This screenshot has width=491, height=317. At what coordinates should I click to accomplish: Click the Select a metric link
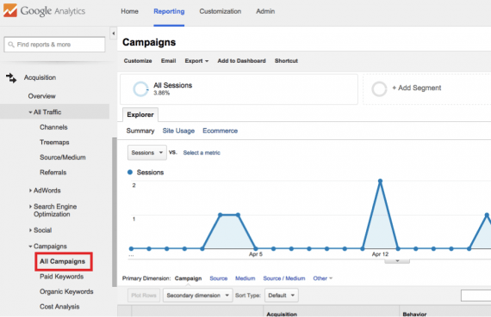(202, 153)
